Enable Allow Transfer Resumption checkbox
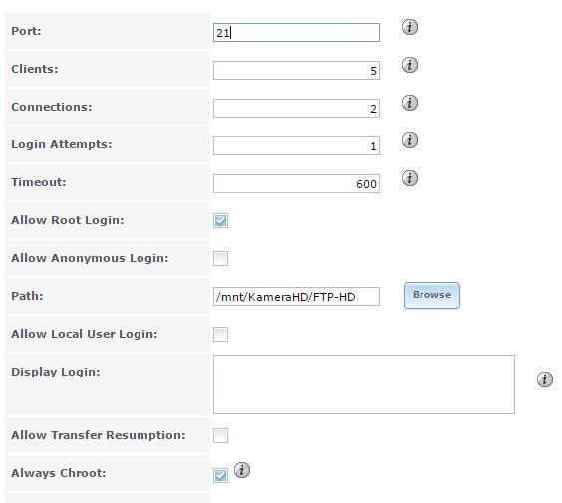 tap(220, 435)
